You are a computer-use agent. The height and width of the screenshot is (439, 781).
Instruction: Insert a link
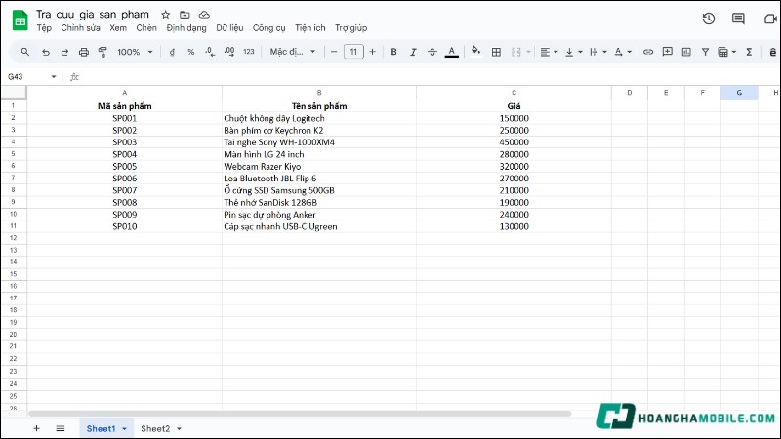point(647,52)
